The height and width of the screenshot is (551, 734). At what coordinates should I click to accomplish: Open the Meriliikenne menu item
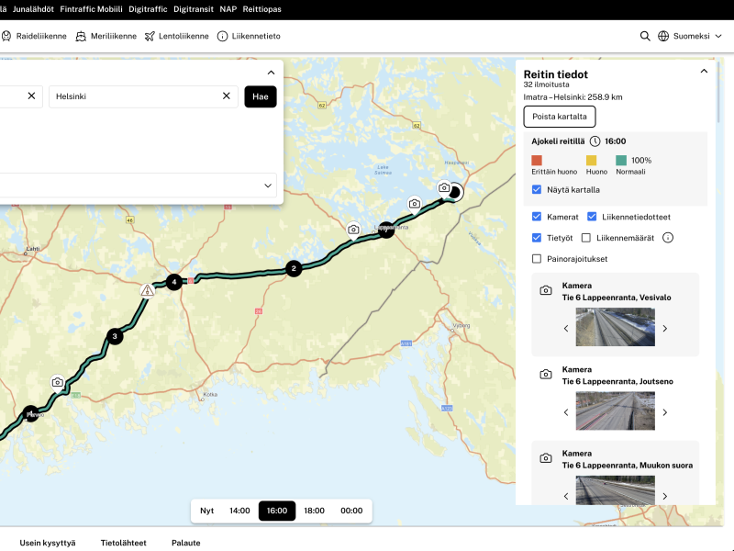click(106, 36)
